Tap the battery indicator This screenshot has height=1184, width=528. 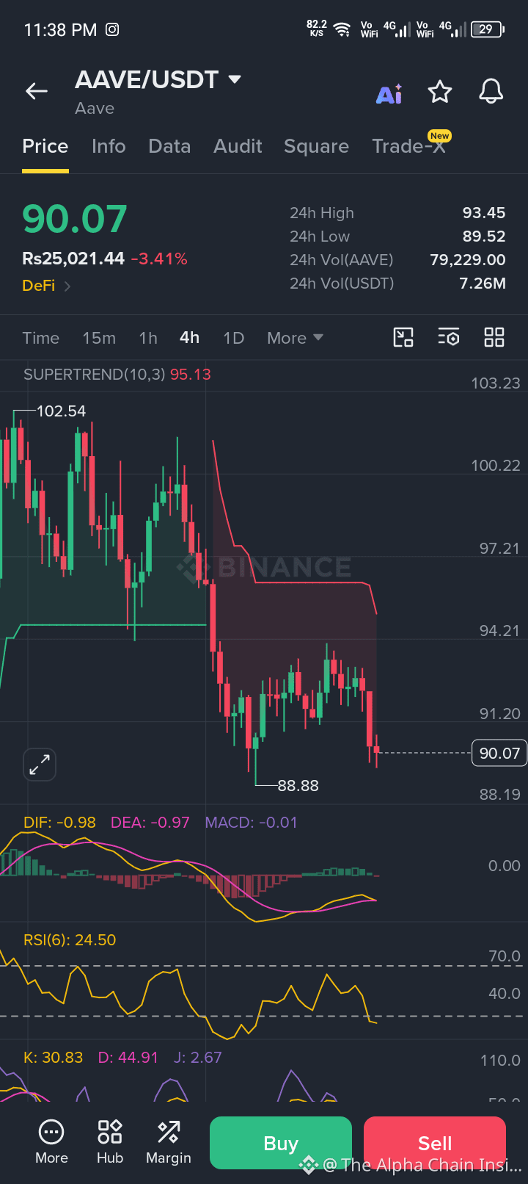pyautogui.click(x=488, y=29)
